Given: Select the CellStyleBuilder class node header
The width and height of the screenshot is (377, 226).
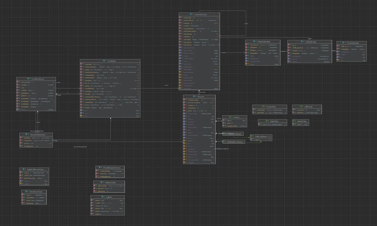Looking at the screenshot, I should click(x=311, y=42).
